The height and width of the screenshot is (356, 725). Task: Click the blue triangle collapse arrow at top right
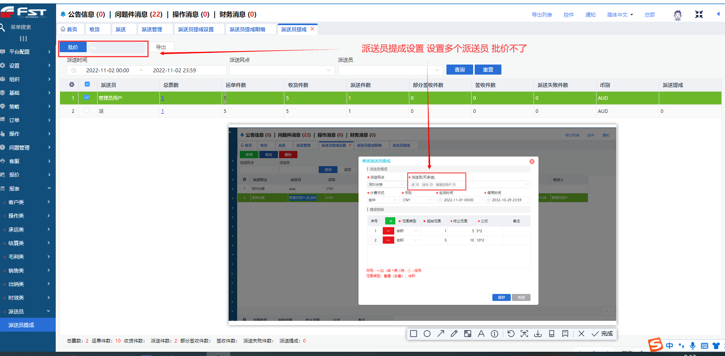pos(718,14)
